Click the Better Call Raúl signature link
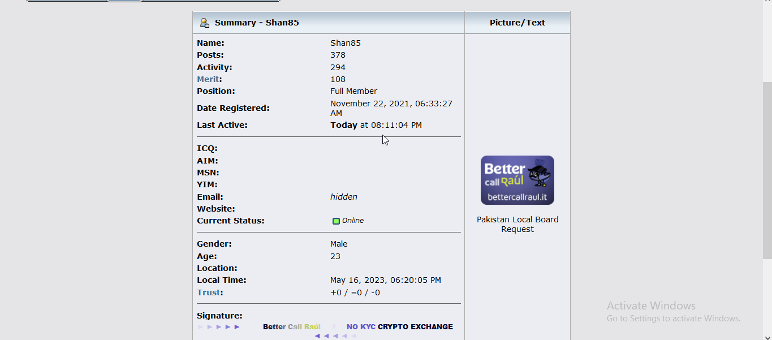The height and width of the screenshot is (340, 772). coord(292,327)
